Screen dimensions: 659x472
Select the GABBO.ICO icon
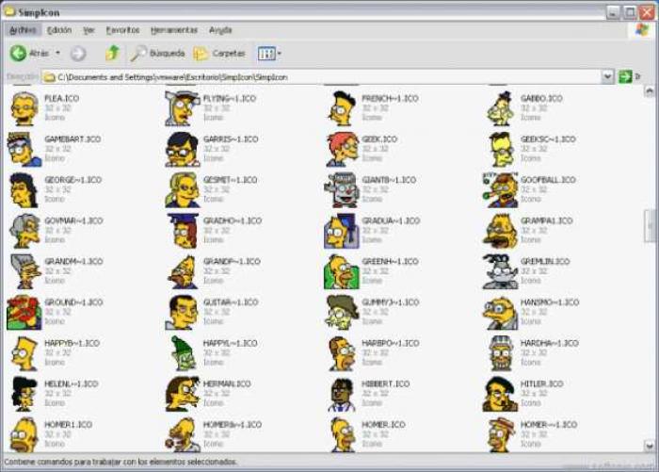501,108
